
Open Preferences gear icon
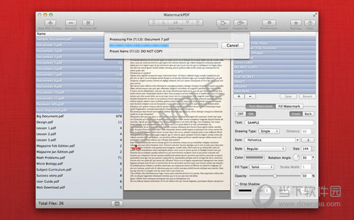(x=269, y=23)
